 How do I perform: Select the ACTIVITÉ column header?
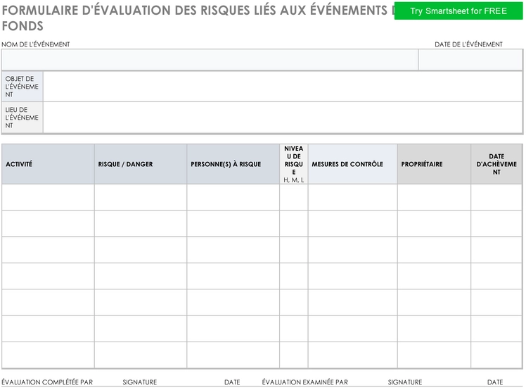click(x=48, y=164)
